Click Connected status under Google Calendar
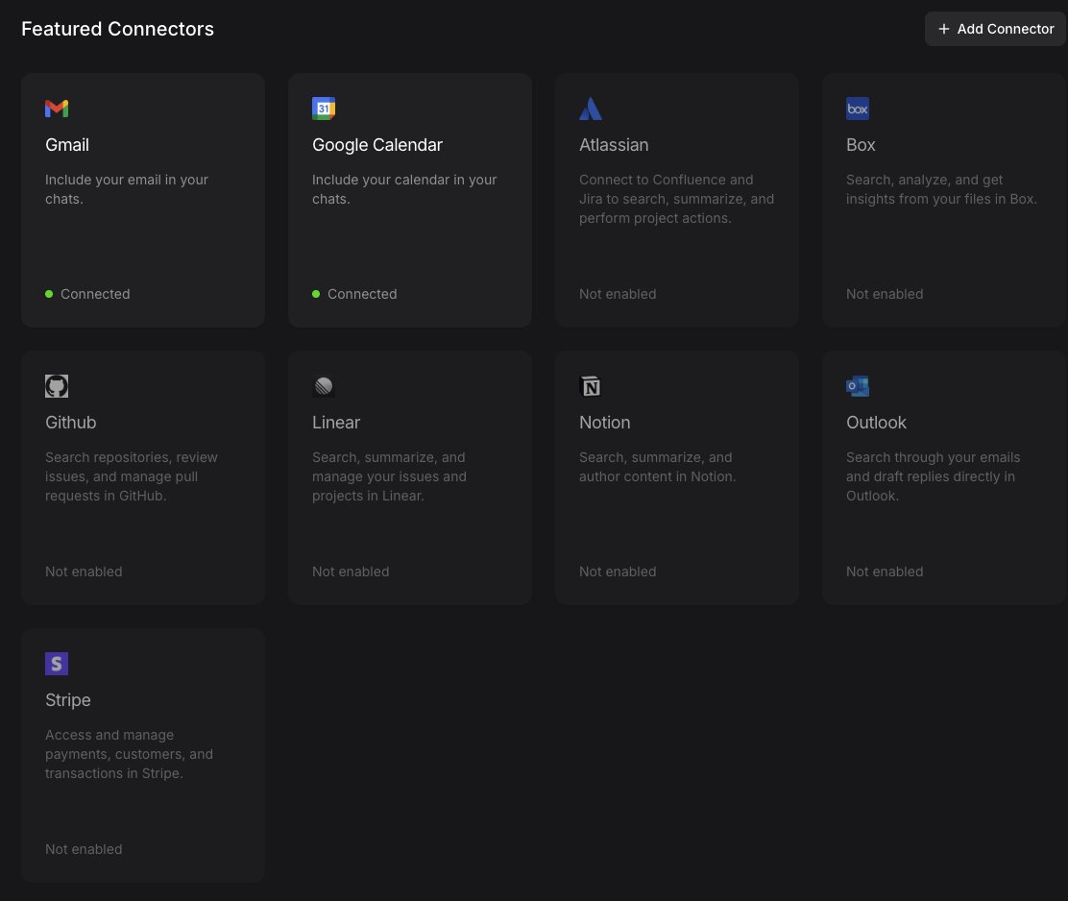Image resolution: width=1068 pixels, height=901 pixels. point(355,294)
